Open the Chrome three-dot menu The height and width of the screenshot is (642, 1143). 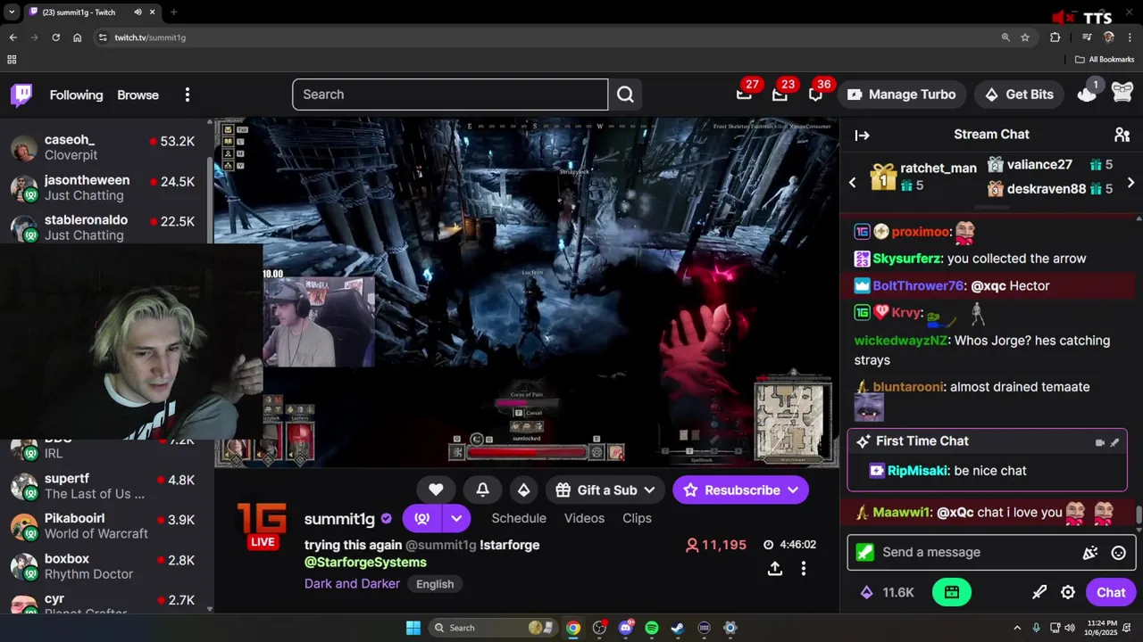1129,37
